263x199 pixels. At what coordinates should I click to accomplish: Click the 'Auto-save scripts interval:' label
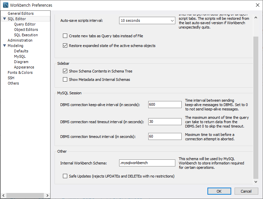[x=82, y=20]
